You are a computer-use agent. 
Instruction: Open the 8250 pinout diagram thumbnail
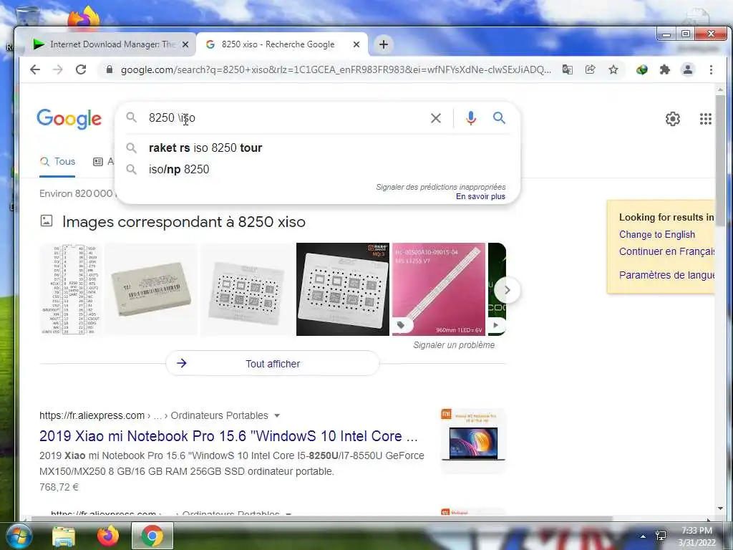tap(71, 289)
